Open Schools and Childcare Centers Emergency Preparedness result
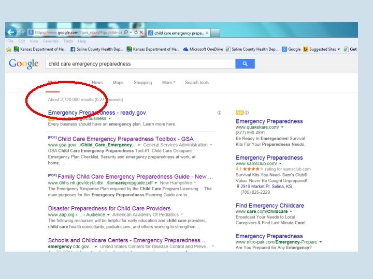 [127, 240]
